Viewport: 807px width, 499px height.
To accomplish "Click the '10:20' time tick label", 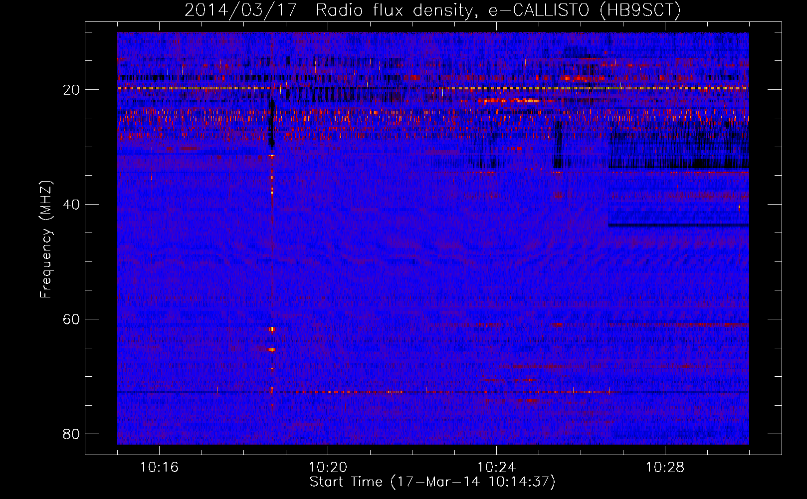I will [328, 468].
